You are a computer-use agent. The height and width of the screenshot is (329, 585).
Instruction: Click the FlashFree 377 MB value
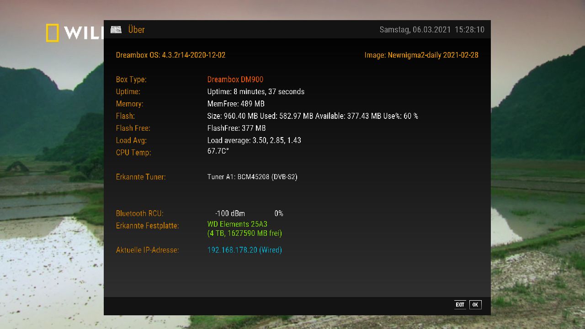pos(236,128)
